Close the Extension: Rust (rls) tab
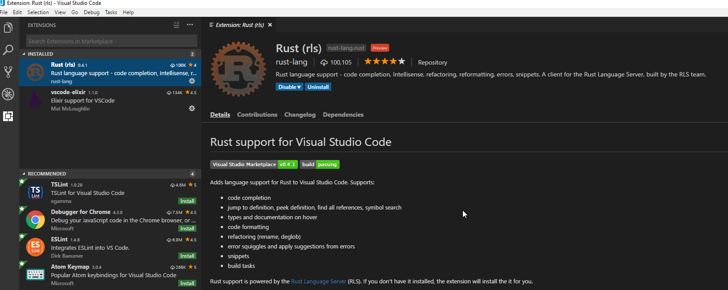728x290 pixels. pyautogui.click(x=270, y=25)
